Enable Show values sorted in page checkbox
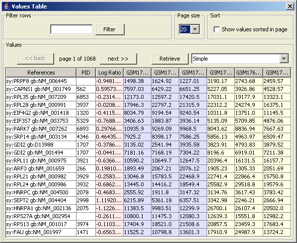The height and width of the screenshot is (243, 297). click(217, 29)
